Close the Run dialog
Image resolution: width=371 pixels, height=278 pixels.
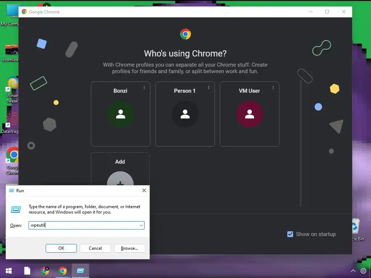144,190
